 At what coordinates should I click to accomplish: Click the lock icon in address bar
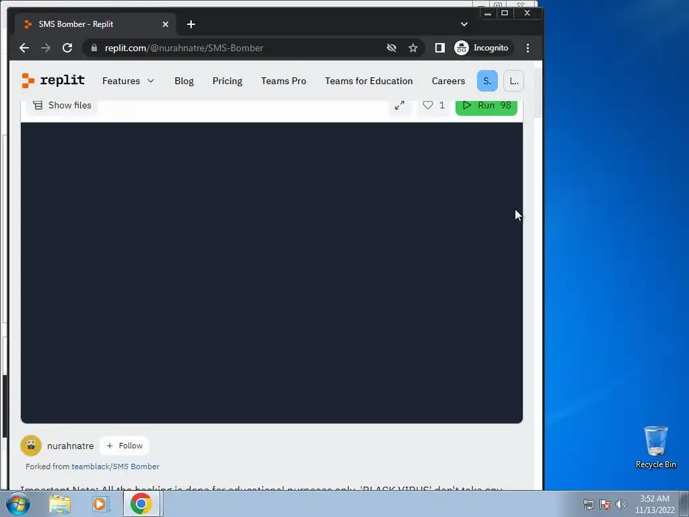tap(94, 48)
